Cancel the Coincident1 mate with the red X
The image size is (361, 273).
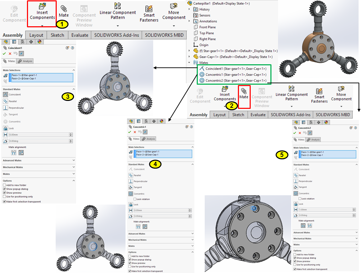10,54
